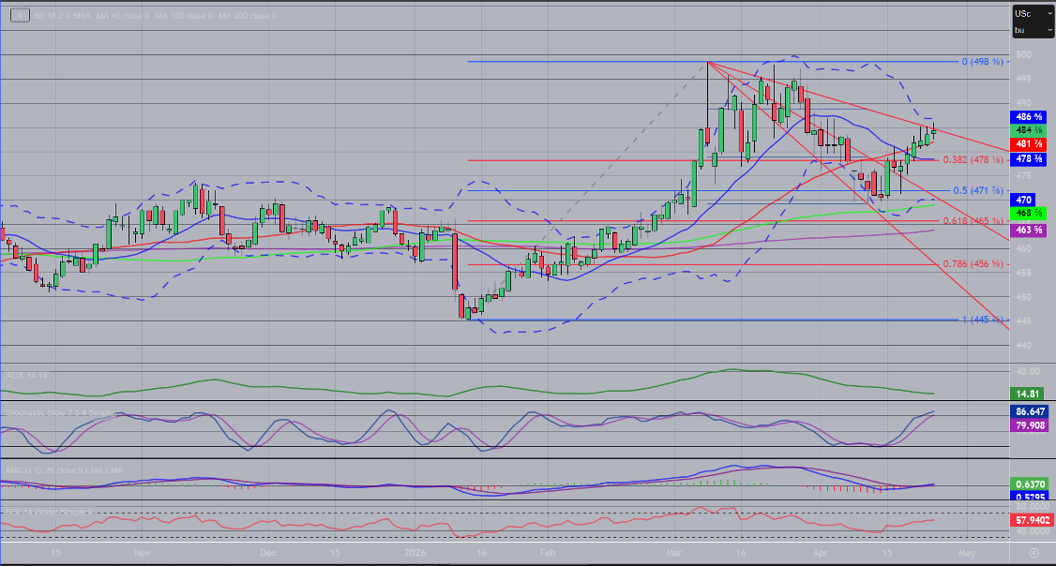Click the ADX 14 14 indicator title

[x=26, y=375]
